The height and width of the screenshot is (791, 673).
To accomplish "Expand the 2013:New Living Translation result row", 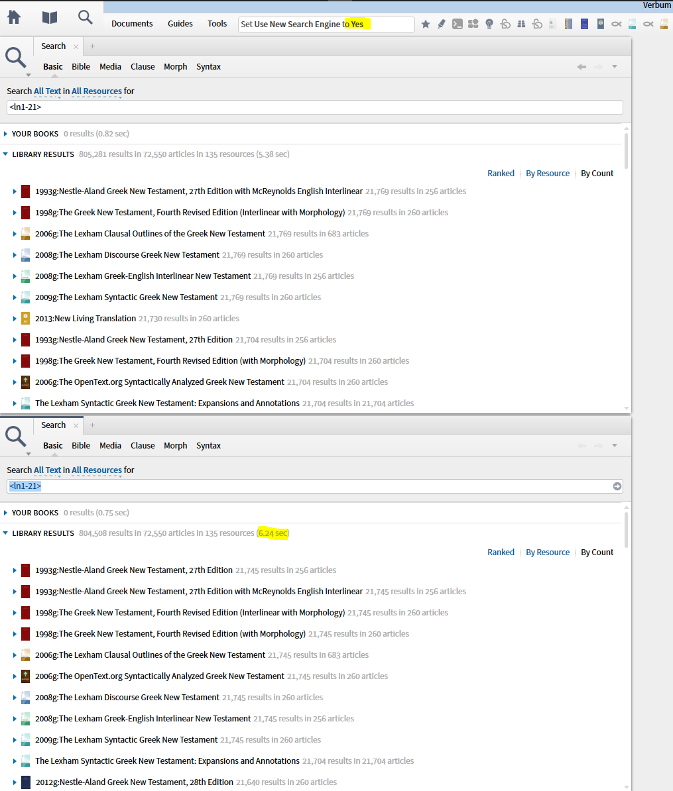I will (15, 318).
